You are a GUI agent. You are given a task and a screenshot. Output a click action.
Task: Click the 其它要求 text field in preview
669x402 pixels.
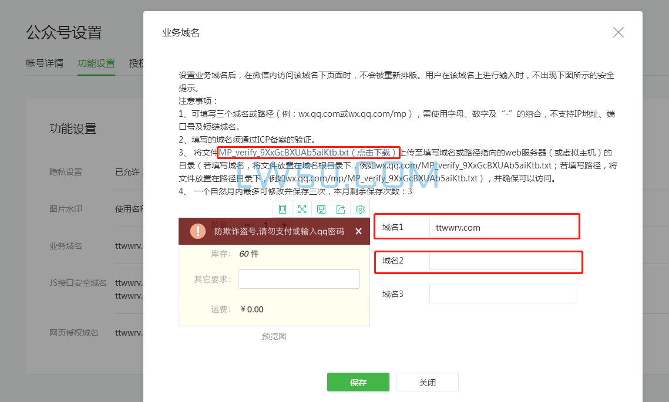click(298, 279)
